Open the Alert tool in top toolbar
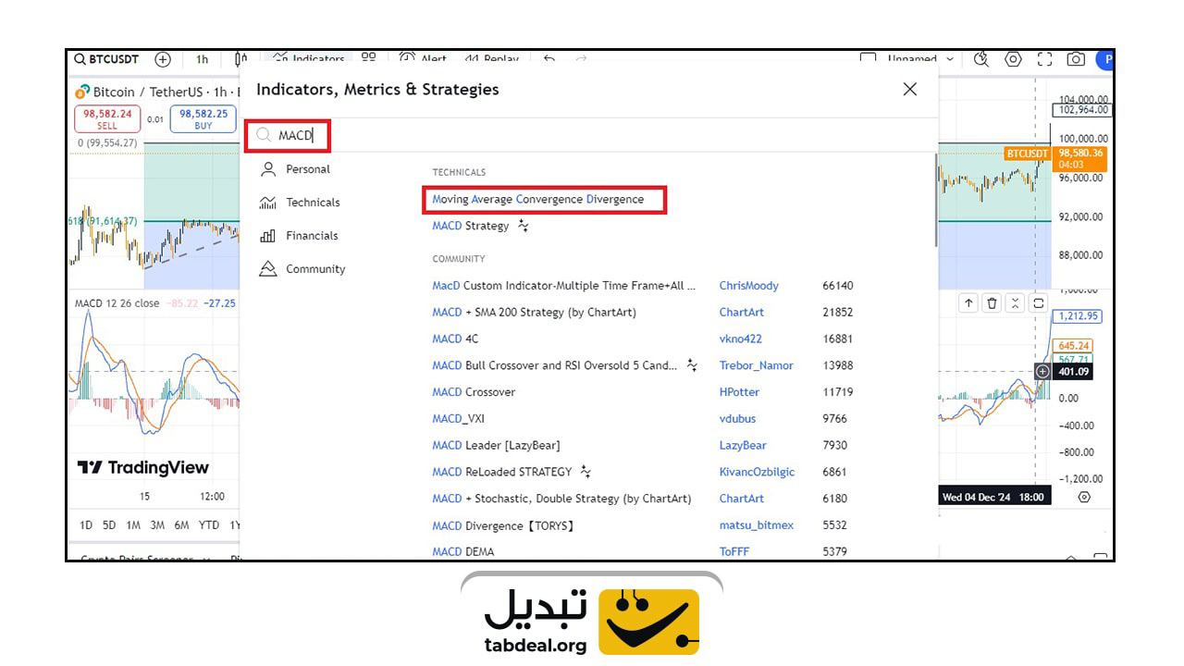 [x=424, y=58]
